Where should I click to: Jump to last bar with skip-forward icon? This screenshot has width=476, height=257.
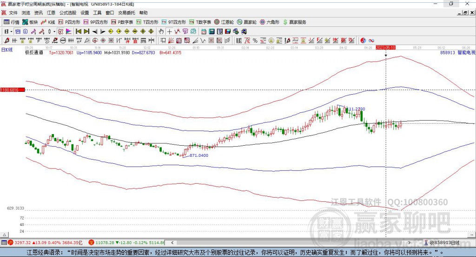(86, 32)
